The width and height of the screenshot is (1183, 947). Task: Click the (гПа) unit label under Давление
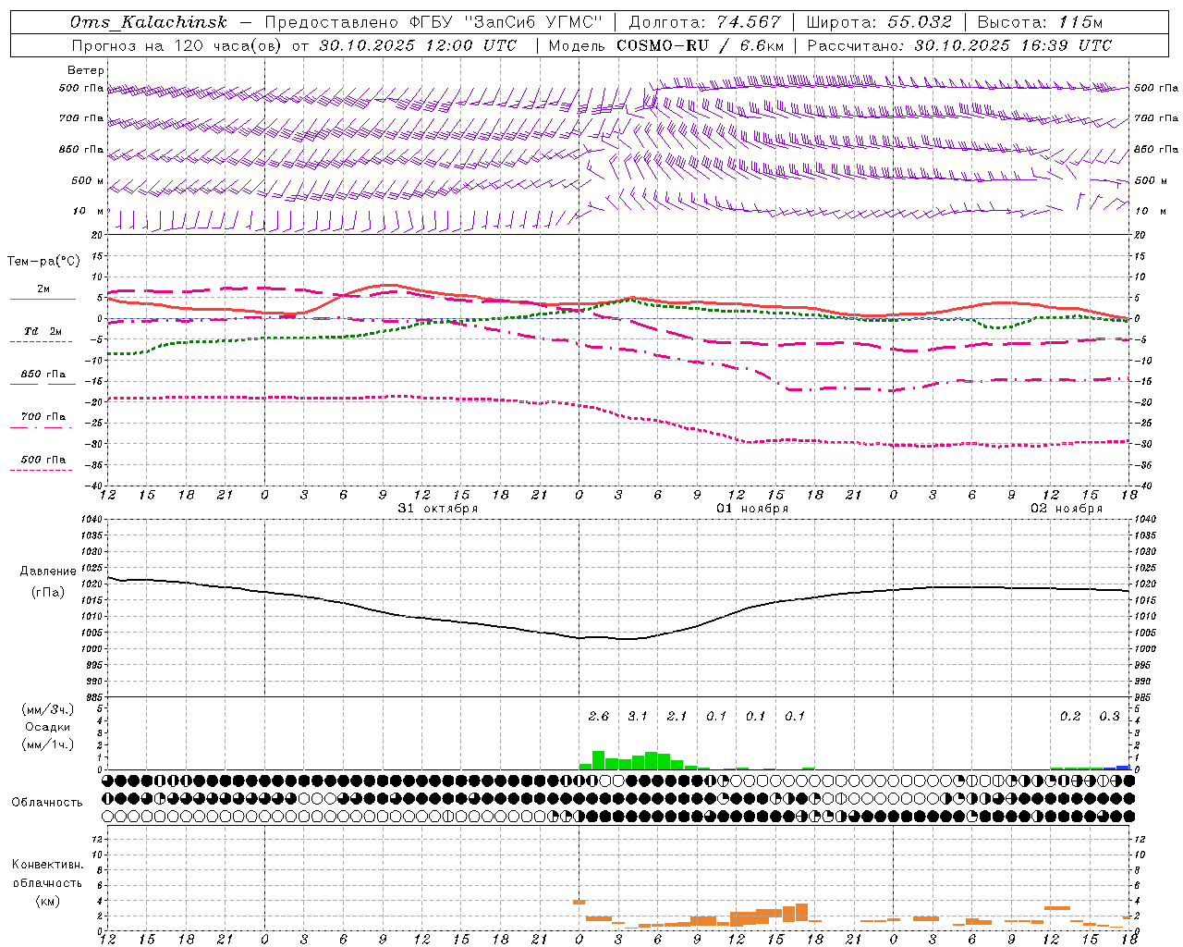48,593
